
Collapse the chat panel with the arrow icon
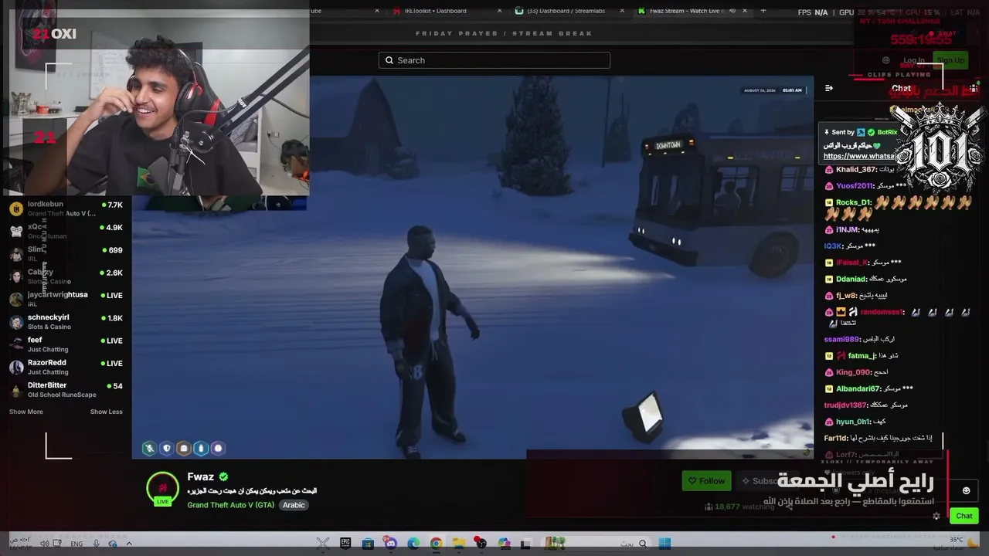(829, 88)
